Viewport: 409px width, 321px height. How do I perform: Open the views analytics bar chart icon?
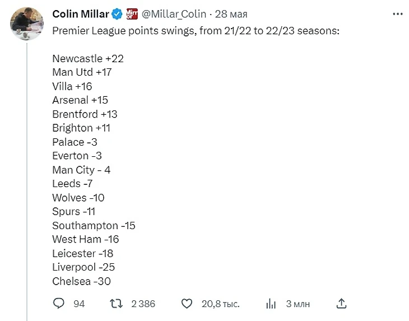271,304
